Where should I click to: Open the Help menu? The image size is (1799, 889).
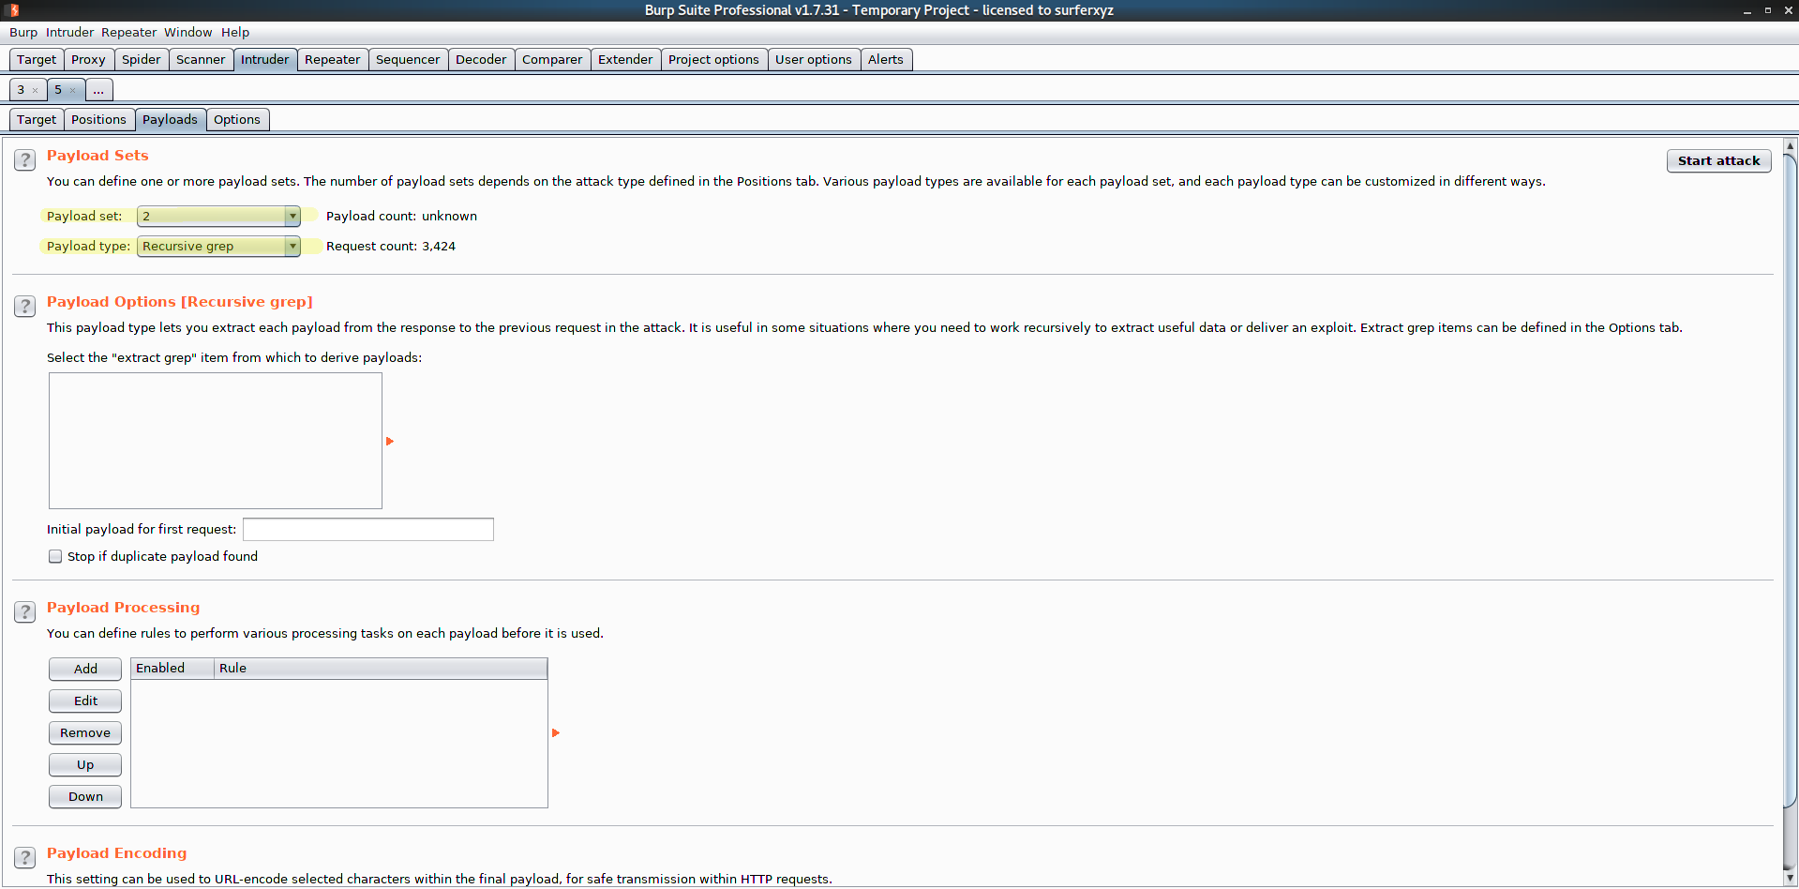point(235,32)
